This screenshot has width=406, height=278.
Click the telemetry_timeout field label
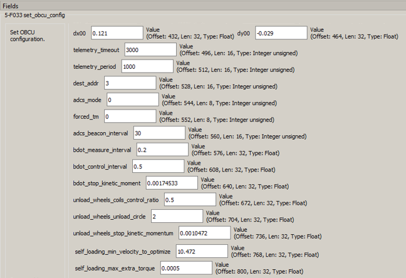(96, 50)
